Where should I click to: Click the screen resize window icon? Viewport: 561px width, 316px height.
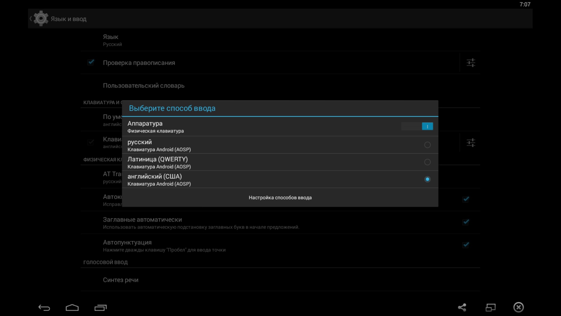pos(491,307)
